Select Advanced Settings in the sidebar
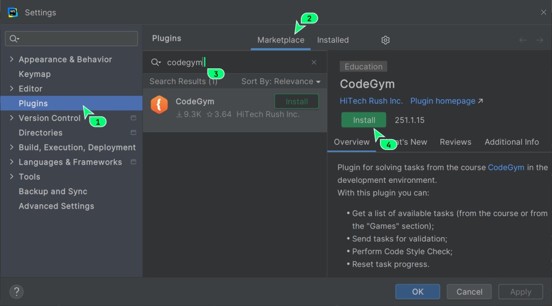The height and width of the screenshot is (306, 552). 57,206
